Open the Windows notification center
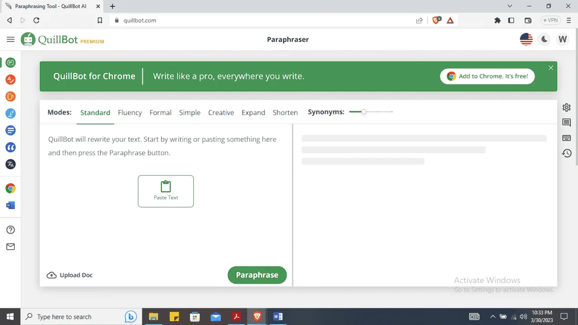 (564, 316)
